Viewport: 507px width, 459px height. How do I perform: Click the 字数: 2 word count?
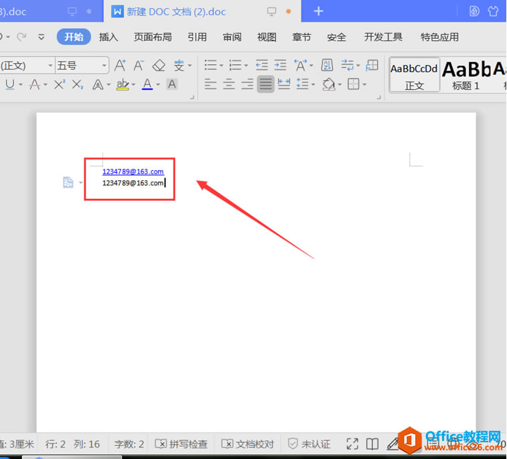pos(129,444)
